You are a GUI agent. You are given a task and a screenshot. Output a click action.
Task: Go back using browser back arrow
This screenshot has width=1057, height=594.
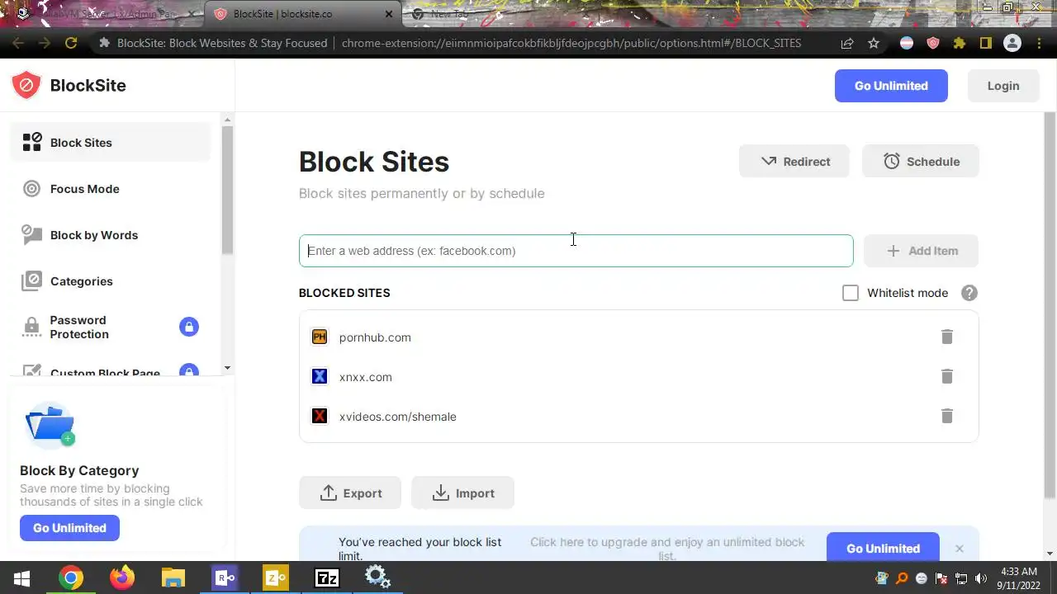(x=18, y=43)
